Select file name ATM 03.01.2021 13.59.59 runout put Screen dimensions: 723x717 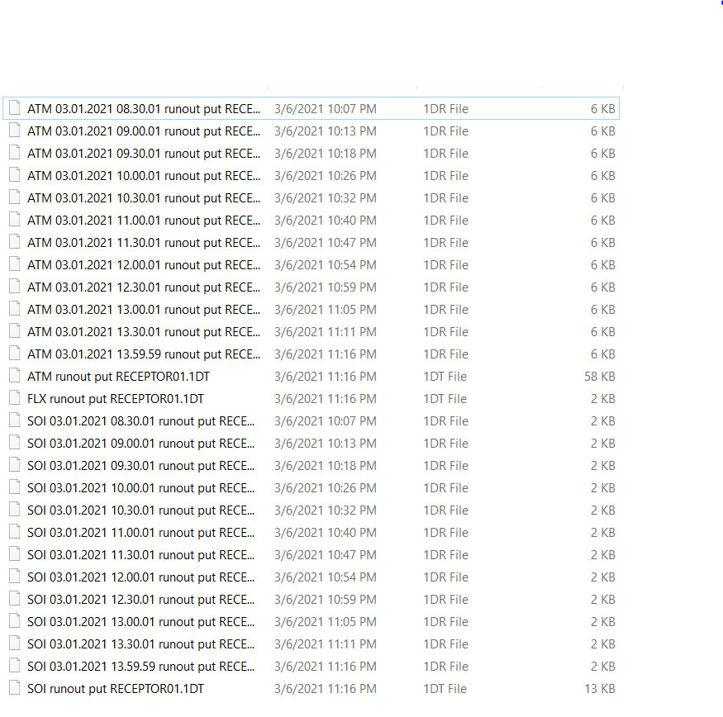(x=144, y=354)
